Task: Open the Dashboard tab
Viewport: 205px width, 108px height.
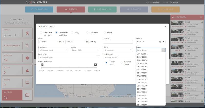Action: [39, 9]
